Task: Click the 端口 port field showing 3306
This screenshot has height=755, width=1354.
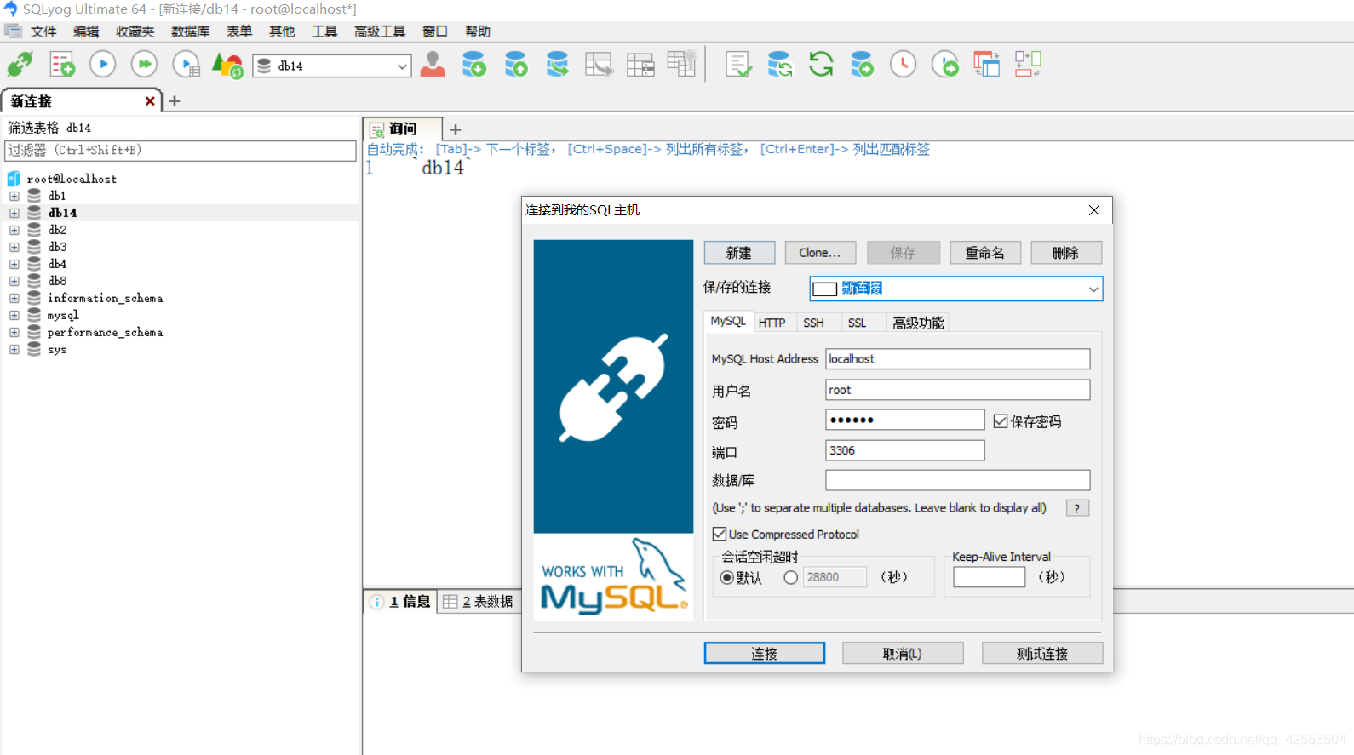Action: pyautogui.click(x=905, y=450)
